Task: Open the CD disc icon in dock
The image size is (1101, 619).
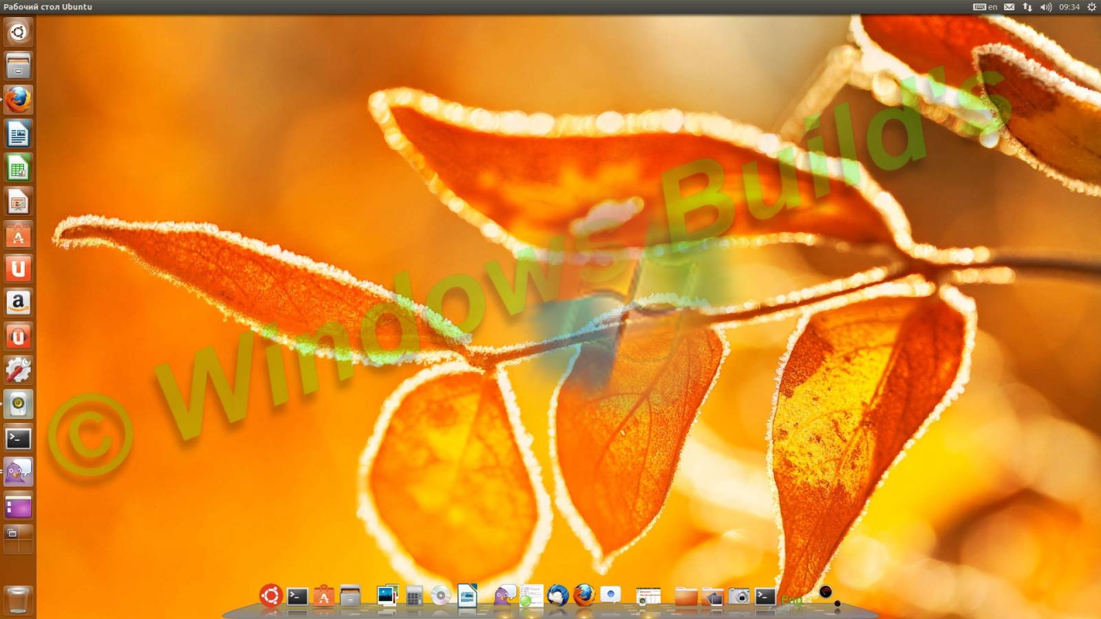Action: [440, 596]
